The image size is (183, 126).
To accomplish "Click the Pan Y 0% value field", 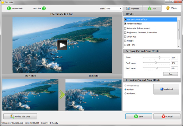I will tap(174, 68).
